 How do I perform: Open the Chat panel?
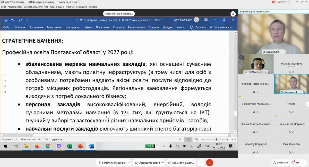tap(295, 163)
